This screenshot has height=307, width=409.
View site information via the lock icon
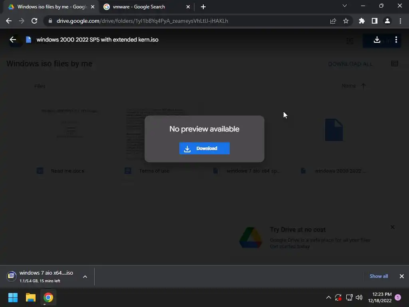[x=50, y=21]
